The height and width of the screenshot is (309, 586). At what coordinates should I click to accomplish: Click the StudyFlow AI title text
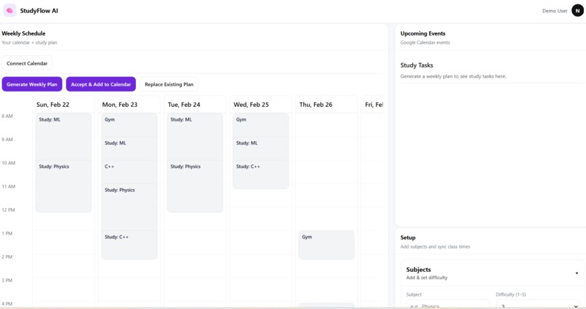point(39,11)
